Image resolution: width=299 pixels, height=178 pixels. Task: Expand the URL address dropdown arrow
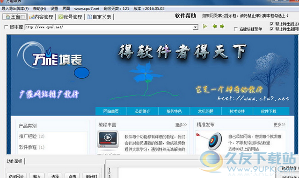195,27
